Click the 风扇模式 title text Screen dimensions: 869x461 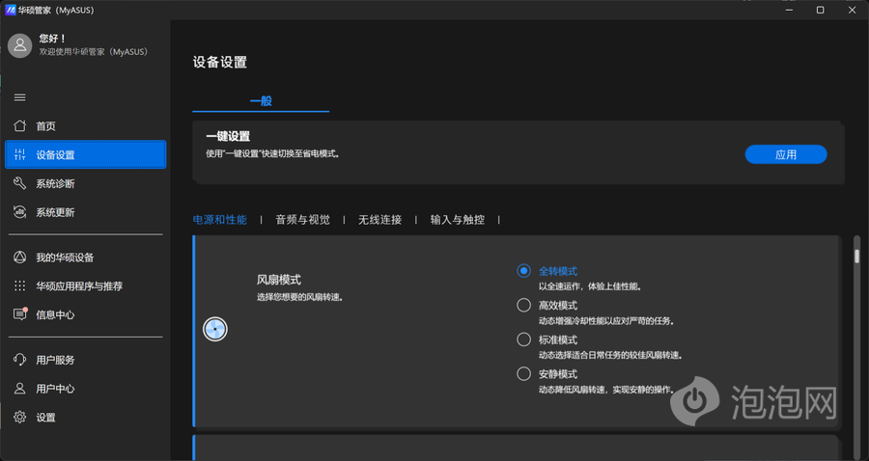[x=279, y=280]
